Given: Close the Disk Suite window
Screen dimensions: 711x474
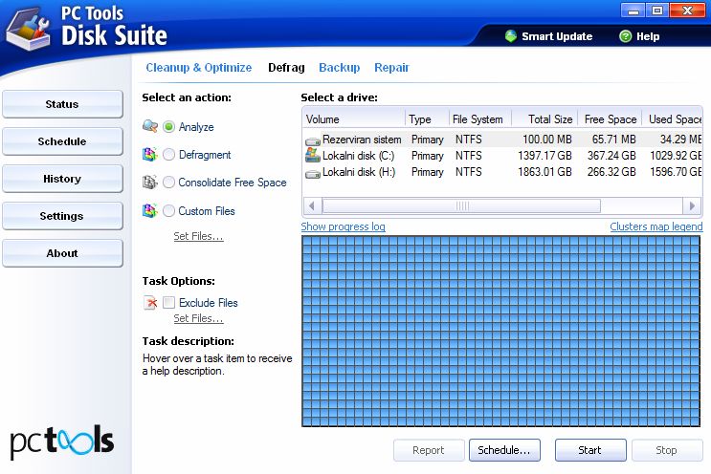Looking at the screenshot, I should click(x=686, y=11).
